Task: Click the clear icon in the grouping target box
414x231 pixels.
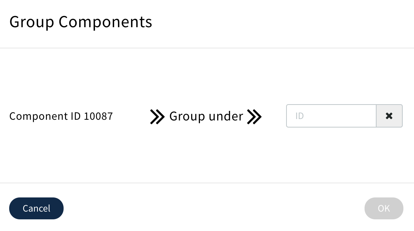Action: point(389,116)
